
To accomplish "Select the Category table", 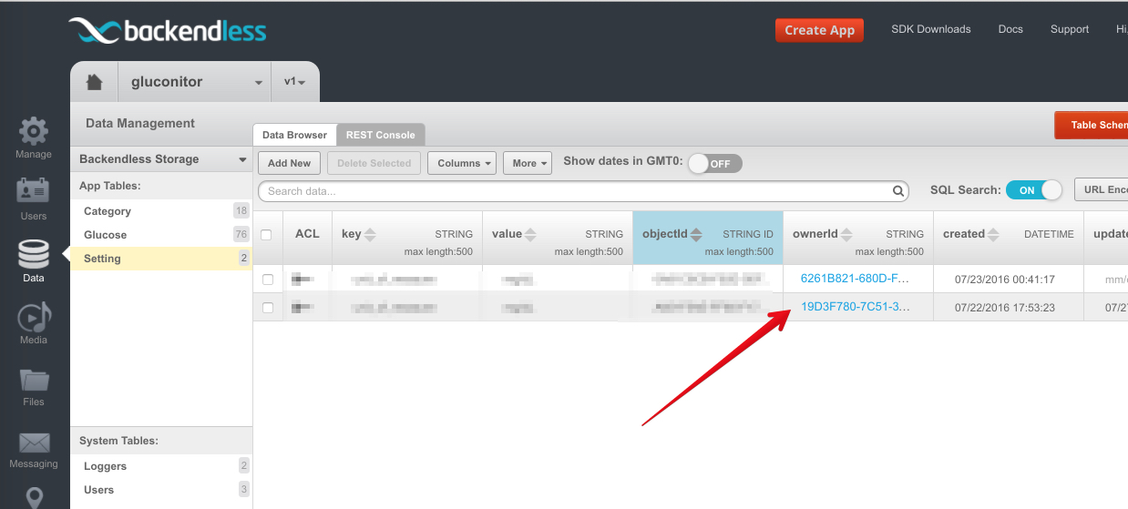I will point(161,211).
